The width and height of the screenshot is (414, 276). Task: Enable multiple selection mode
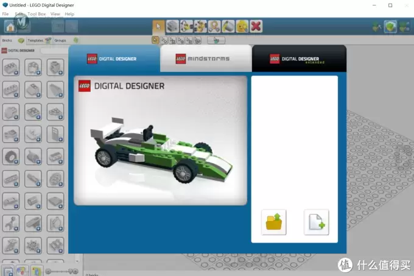tap(164, 40)
